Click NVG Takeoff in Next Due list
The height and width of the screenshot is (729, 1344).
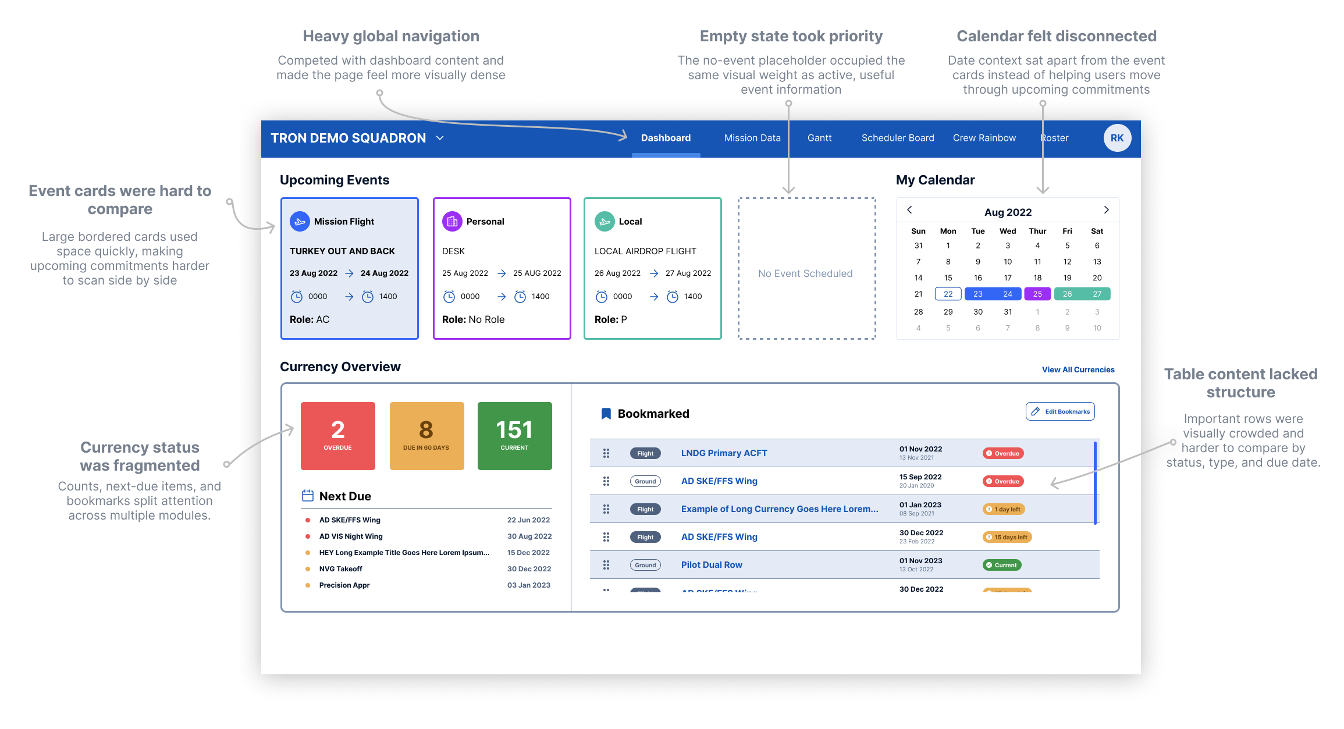[340, 569]
